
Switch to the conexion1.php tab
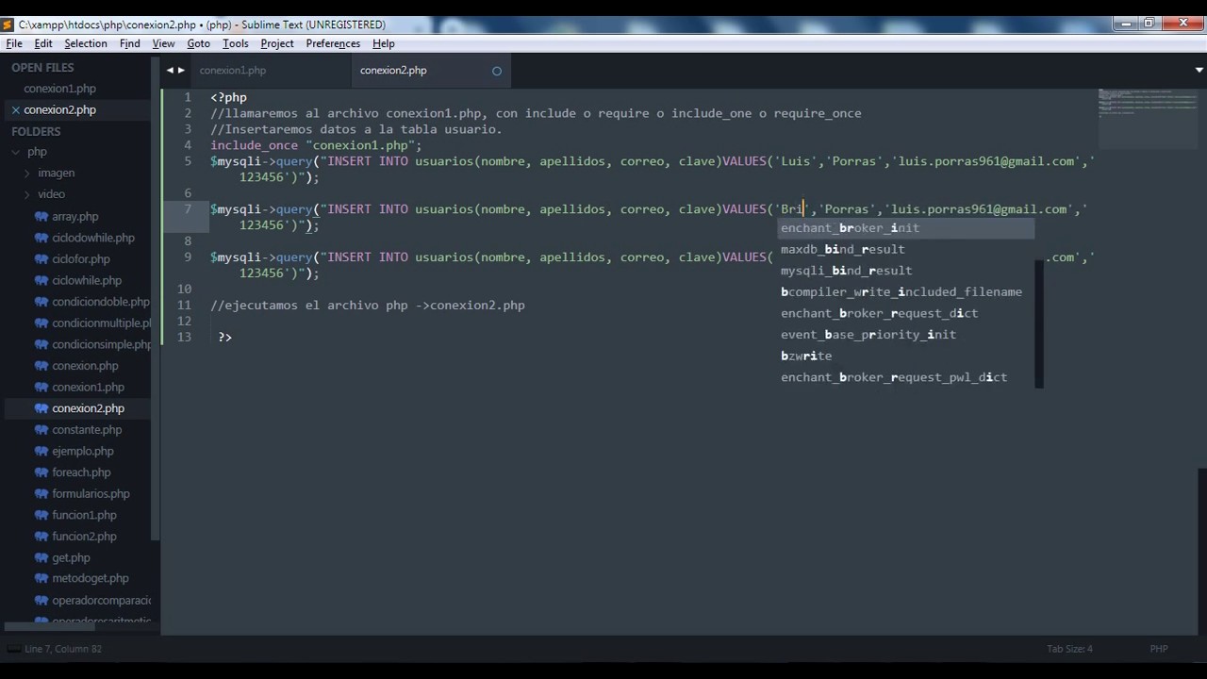[x=233, y=71]
